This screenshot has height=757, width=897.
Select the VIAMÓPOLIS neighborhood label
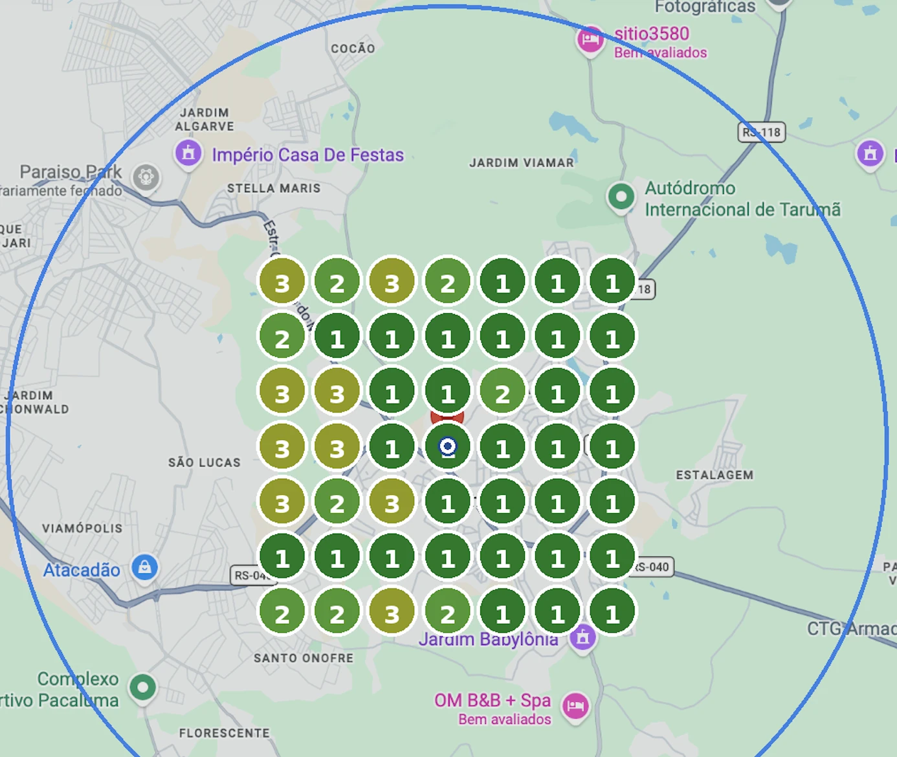[82, 529]
